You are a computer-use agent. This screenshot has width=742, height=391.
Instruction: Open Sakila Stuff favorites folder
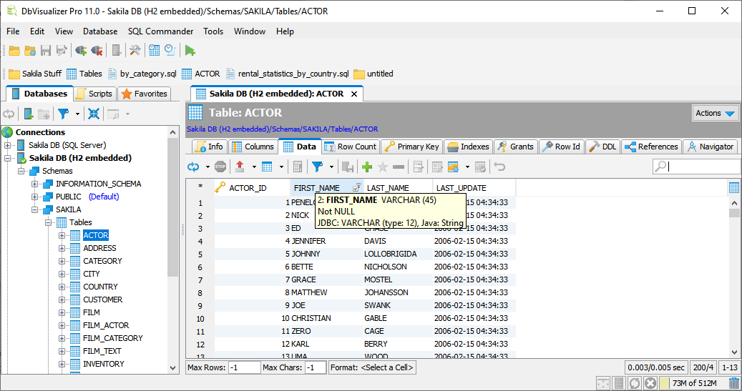[35, 74]
